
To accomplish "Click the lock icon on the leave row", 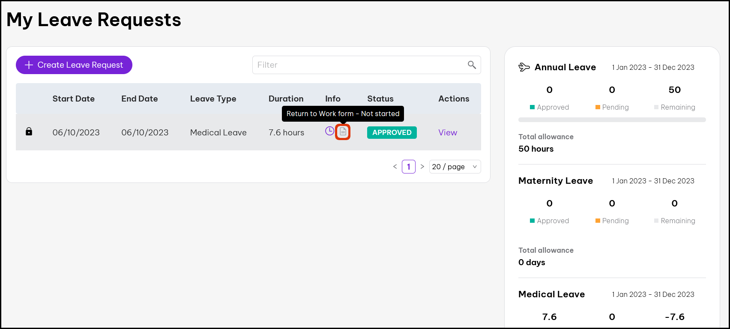I will (x=29, y=132).
